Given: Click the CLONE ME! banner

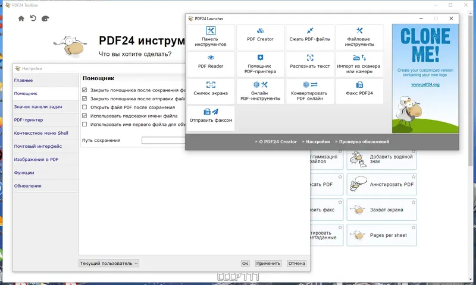Looking at the screenshot, I should 425,78.
